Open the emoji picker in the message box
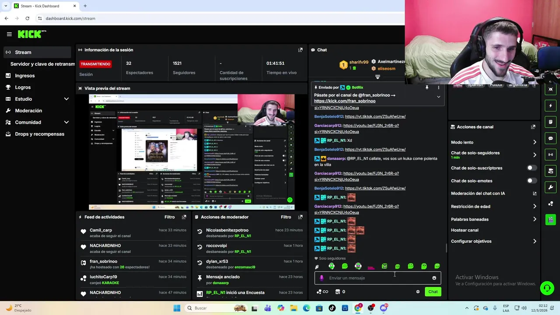This screenshot has height=315, width=560. (434, 278)
